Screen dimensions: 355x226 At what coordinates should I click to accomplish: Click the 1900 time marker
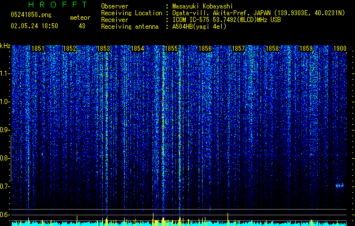[340, 49]
